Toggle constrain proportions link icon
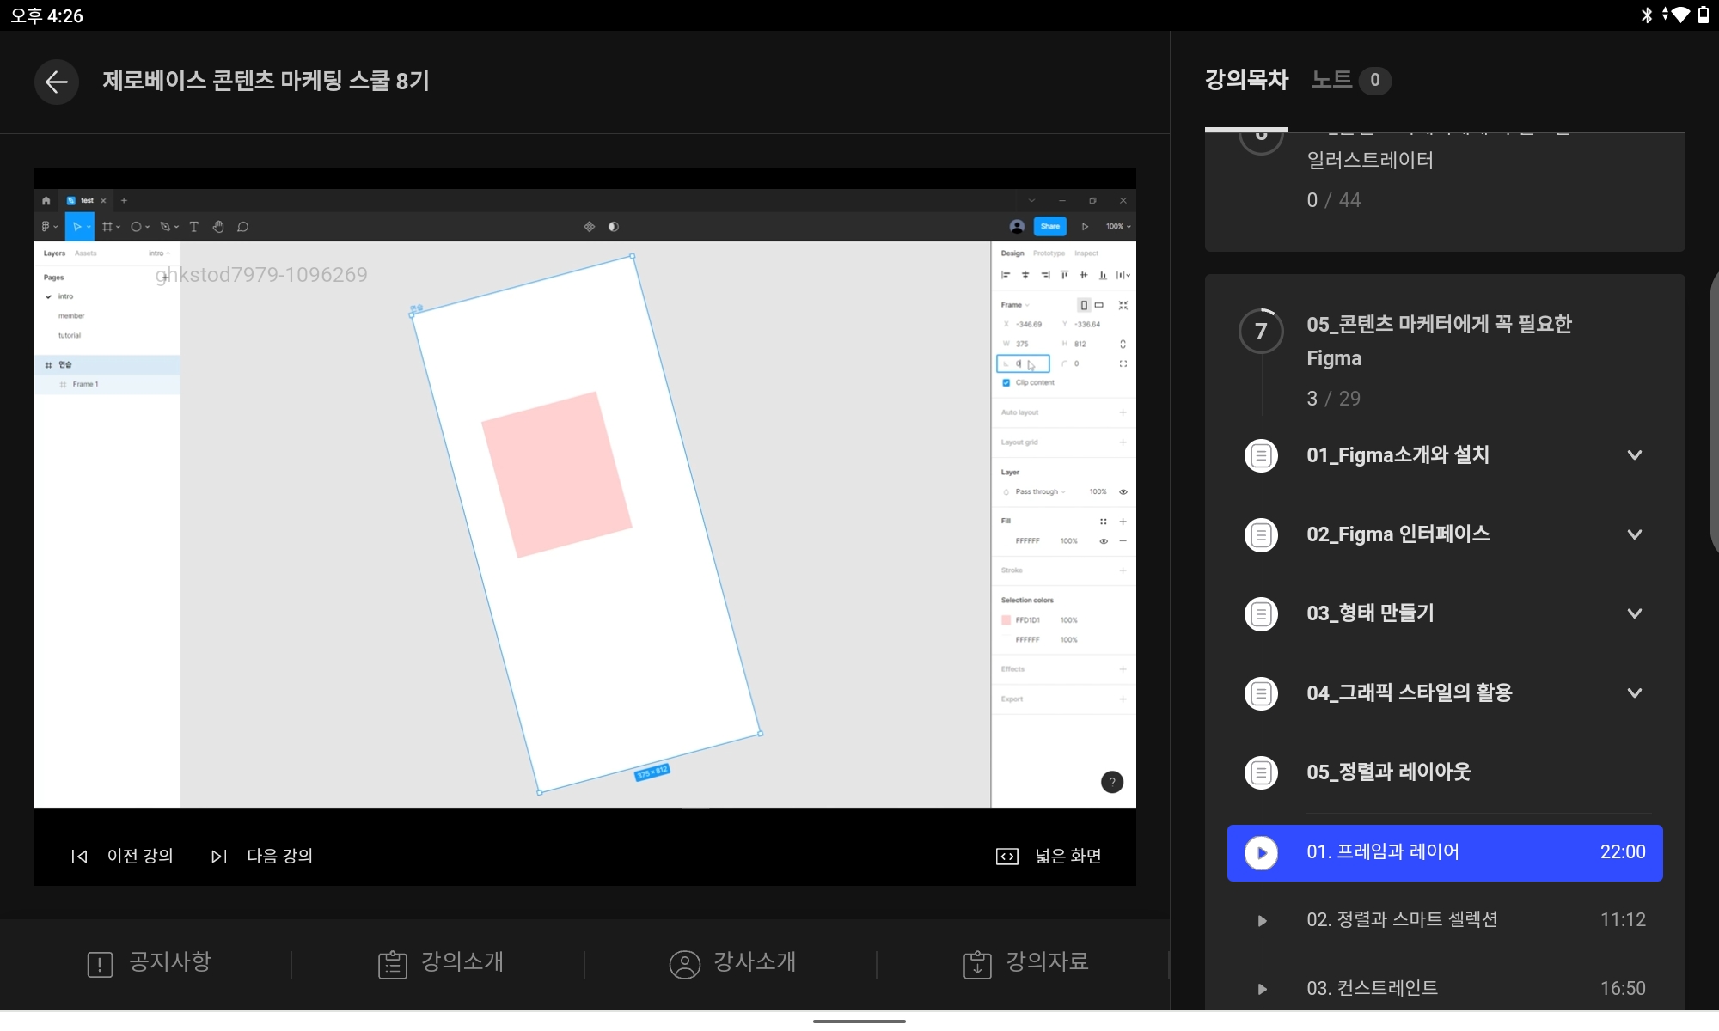Image resolution: width=1719 pixels, height=1031 pixels. (1123, 344)
